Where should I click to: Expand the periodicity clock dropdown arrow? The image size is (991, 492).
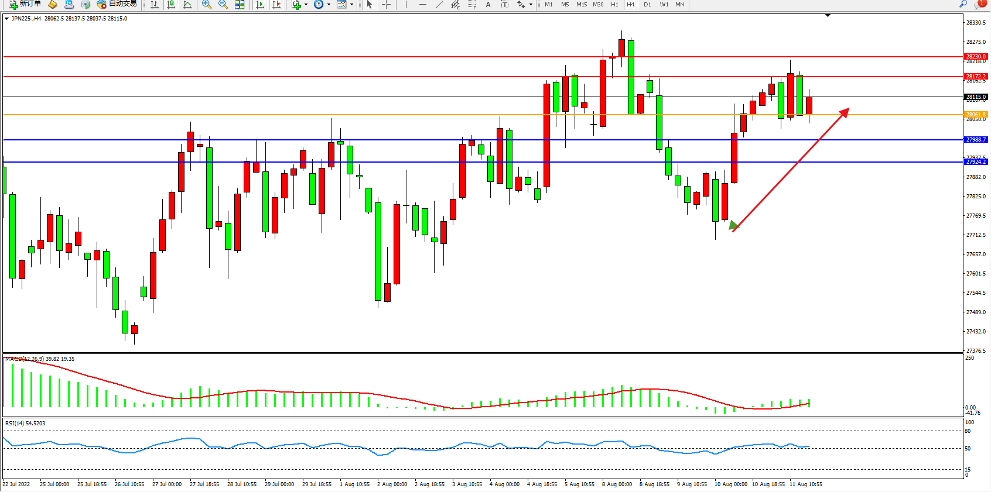(329, 5)
